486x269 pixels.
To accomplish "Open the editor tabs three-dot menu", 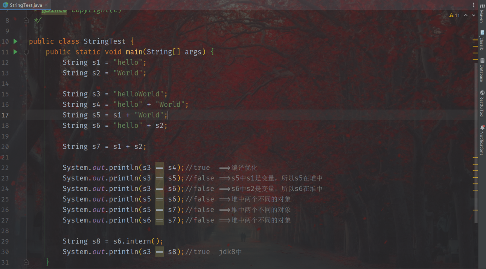I will tap(473, 5).
